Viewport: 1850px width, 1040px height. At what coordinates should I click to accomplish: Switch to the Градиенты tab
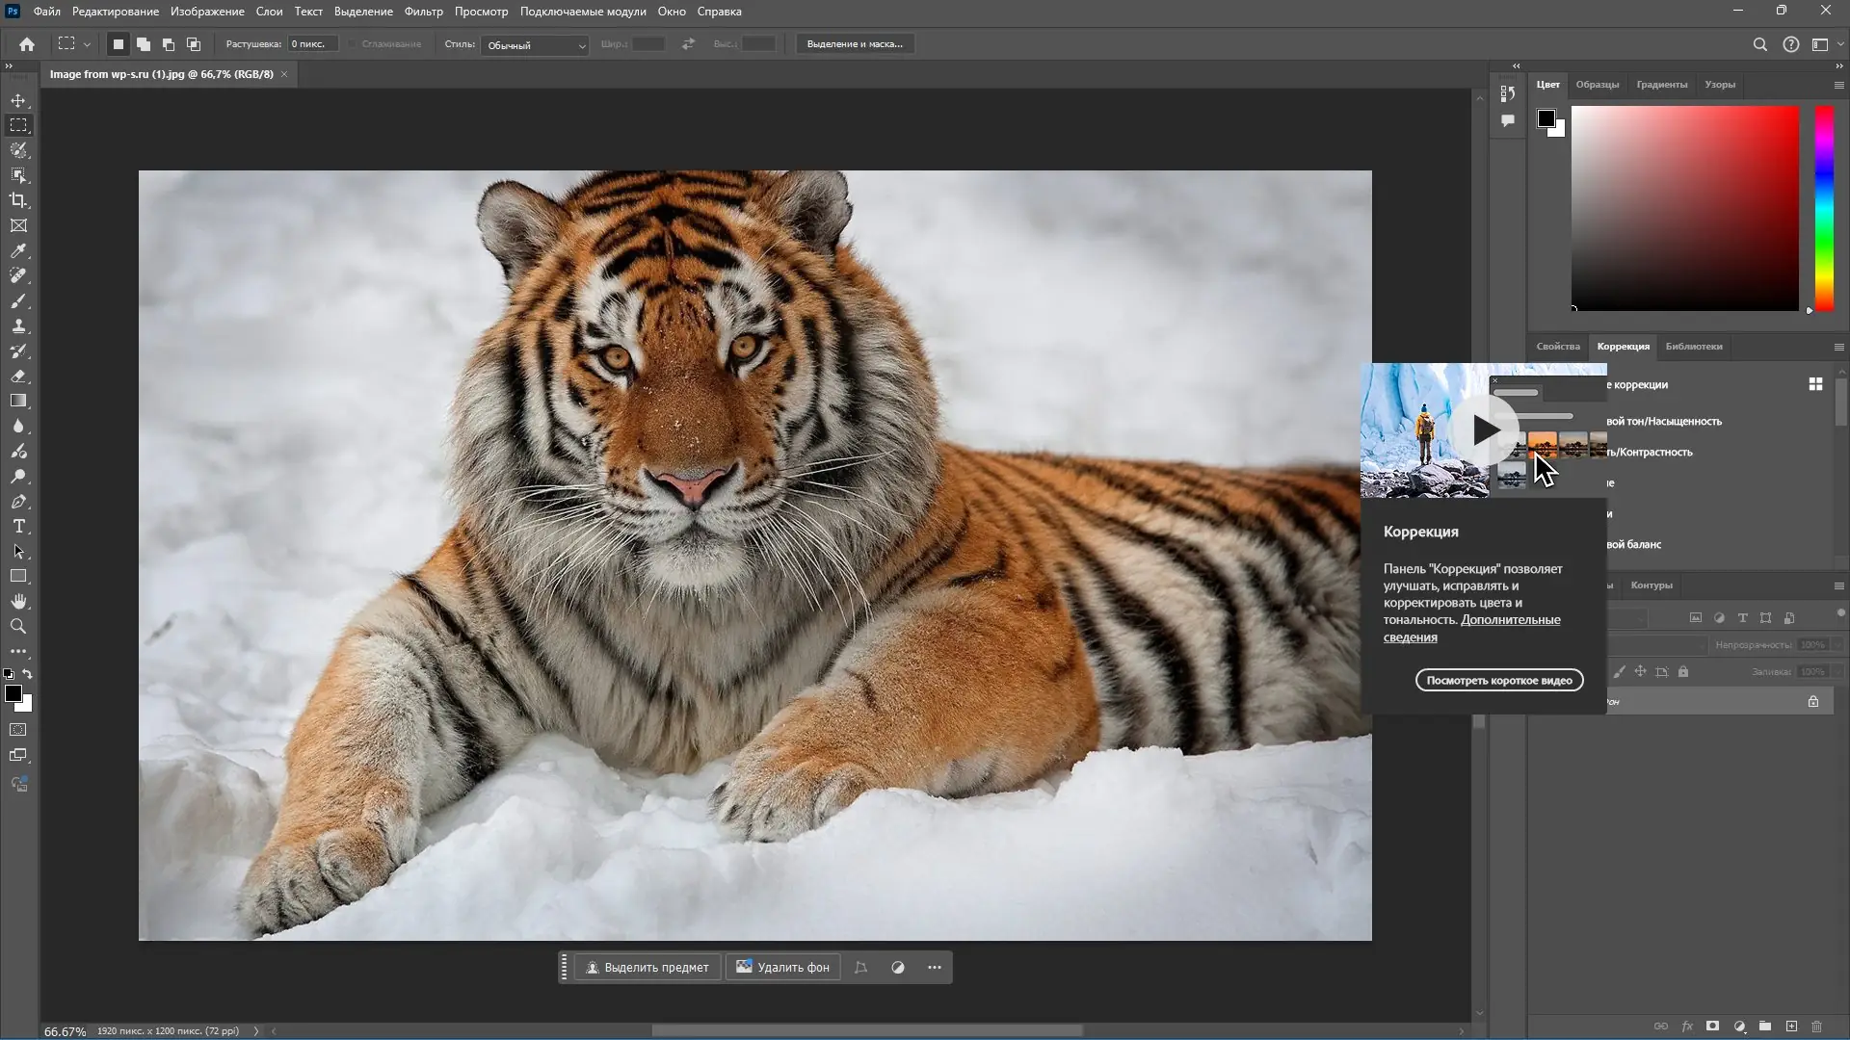click(x=1661, y=85)
